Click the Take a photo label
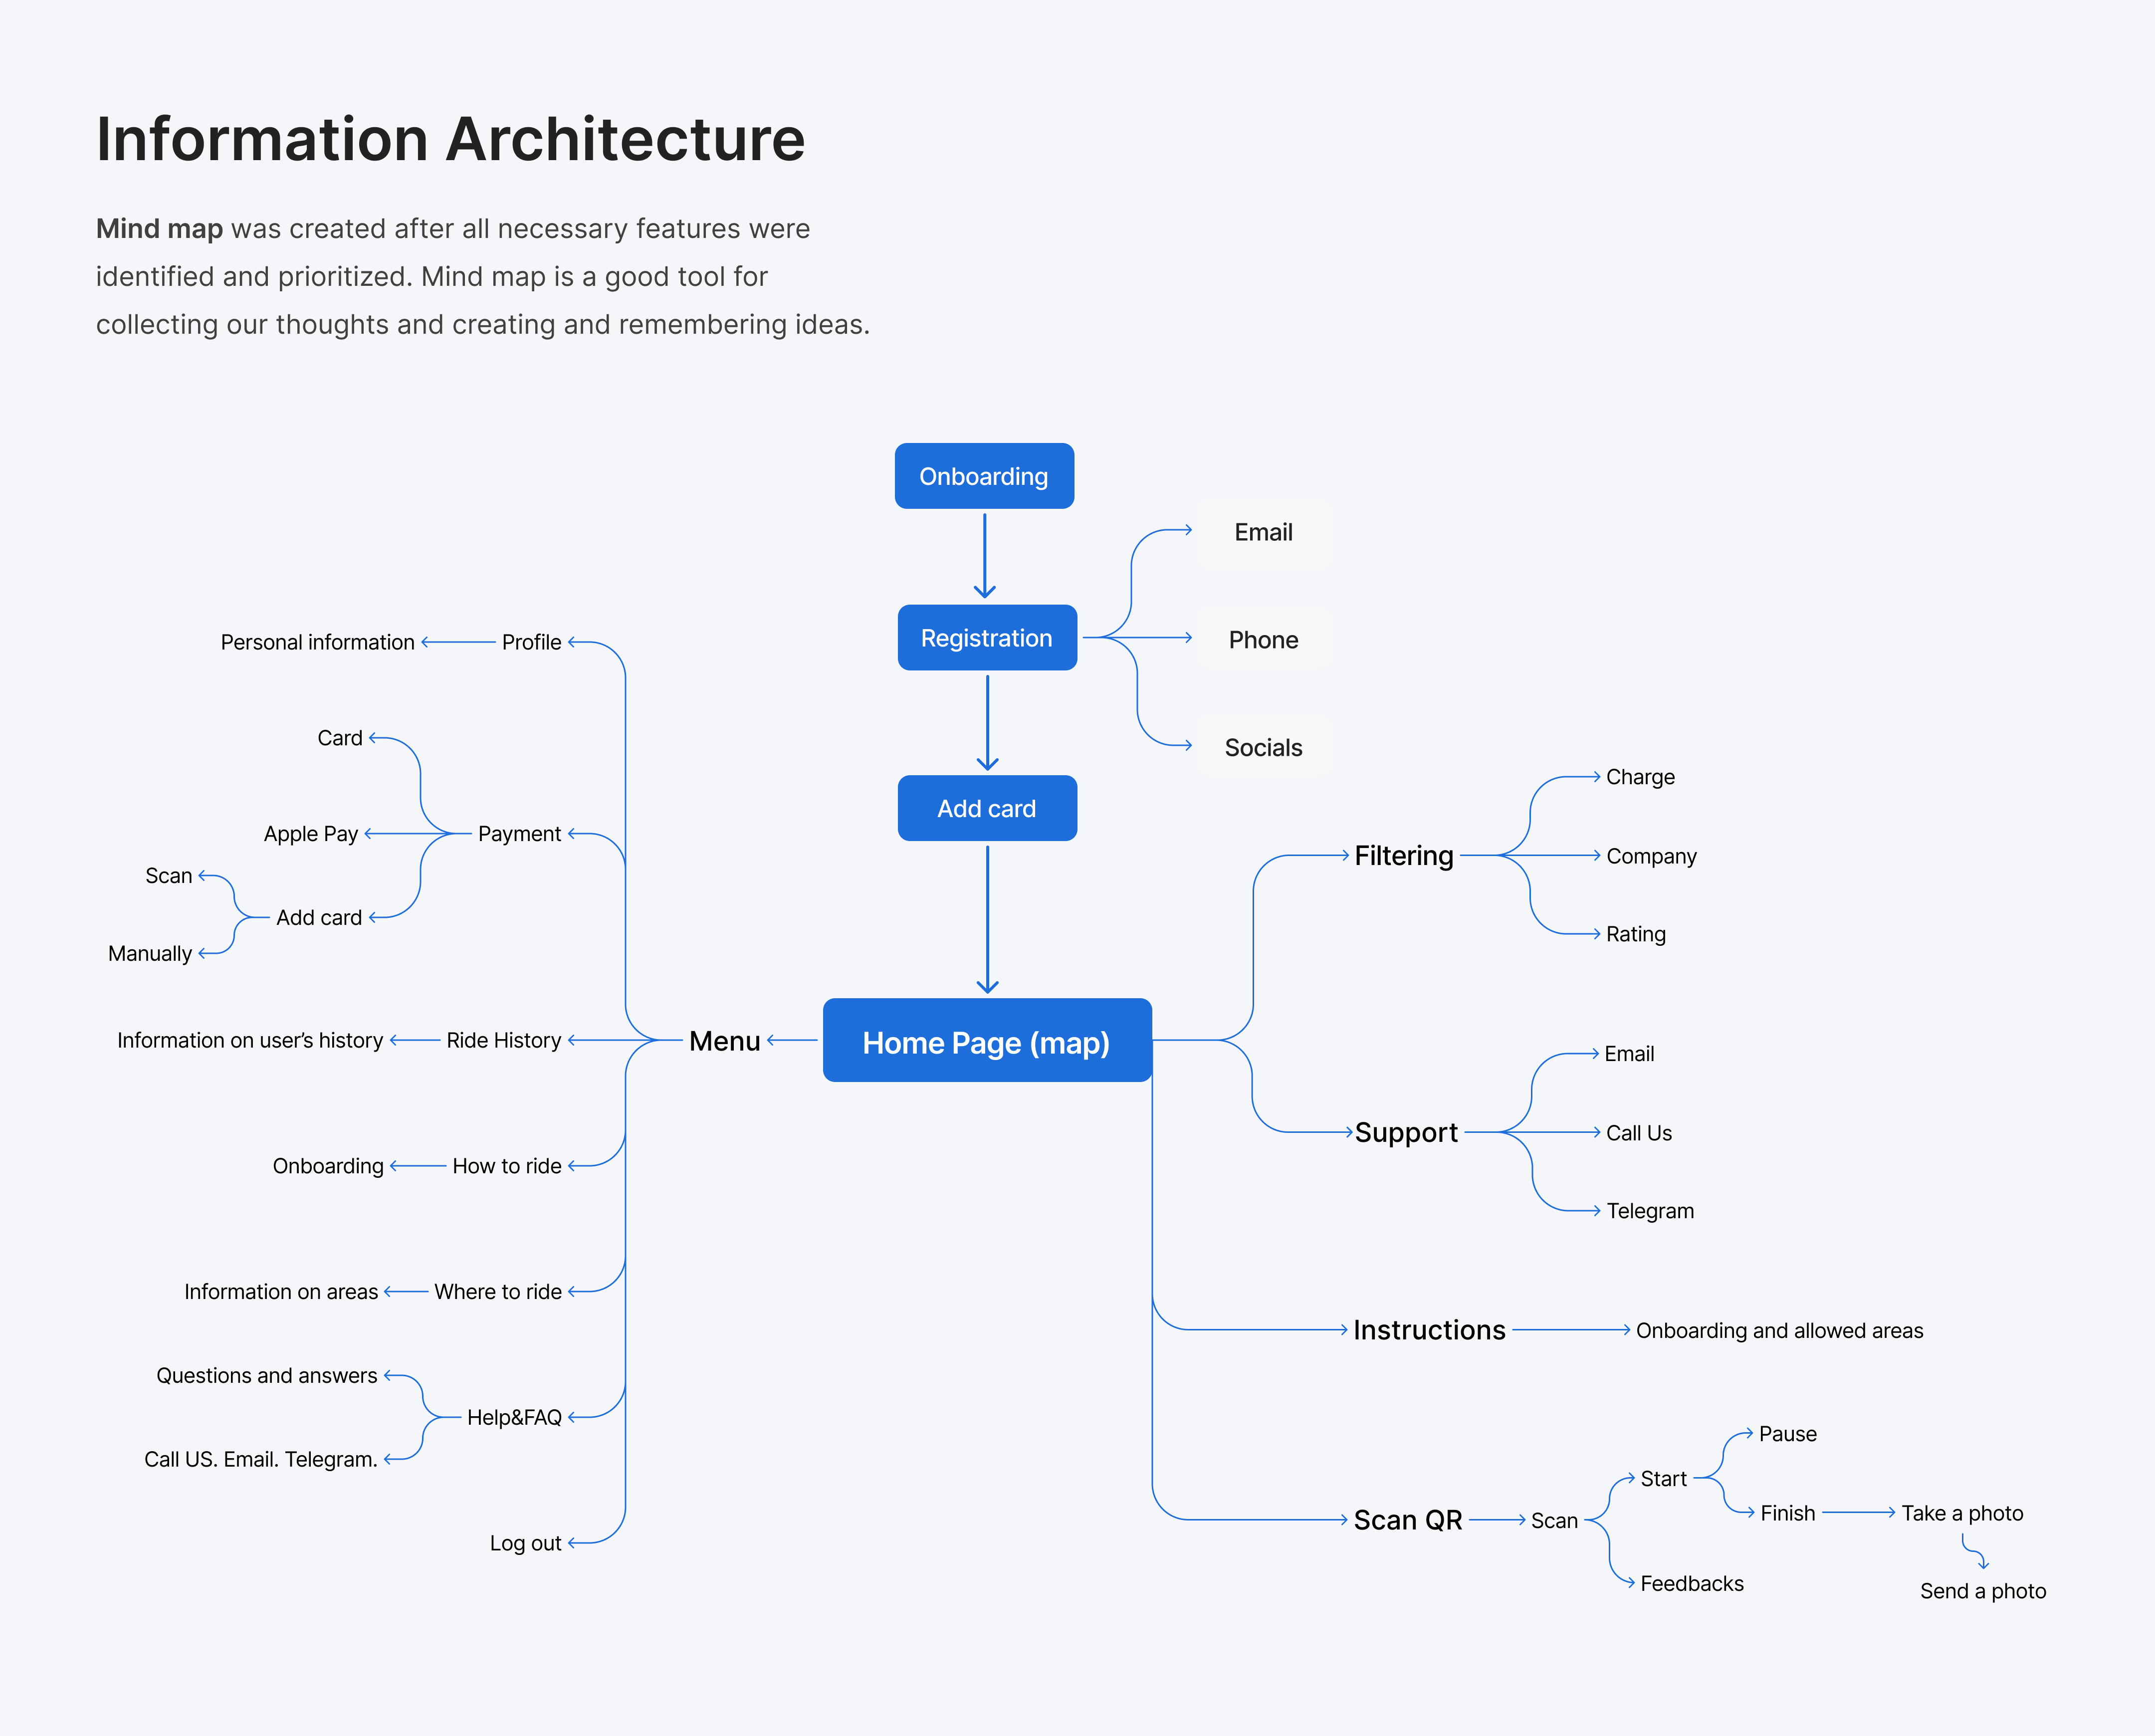This screenshot has height=1736, width=2155. 1961,1513
